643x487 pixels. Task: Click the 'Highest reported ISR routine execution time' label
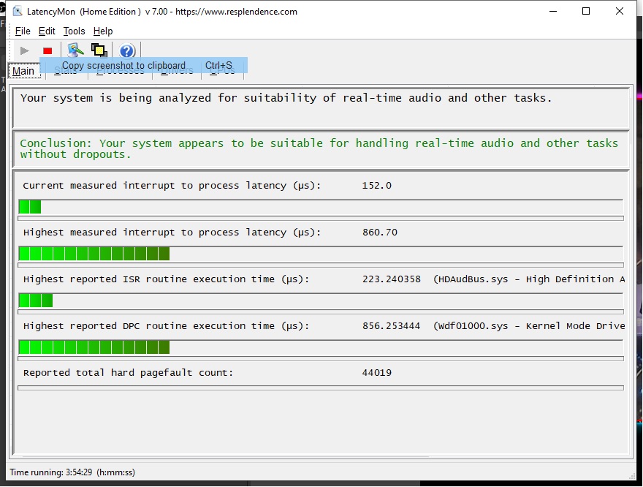click(x=166, y=279)
